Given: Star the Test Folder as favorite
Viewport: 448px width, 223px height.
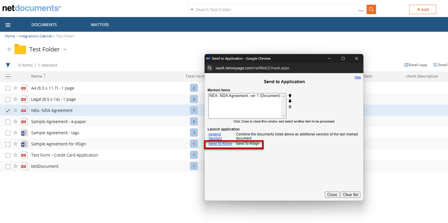Looking at the screenshot, I should [x=9, y=49].
